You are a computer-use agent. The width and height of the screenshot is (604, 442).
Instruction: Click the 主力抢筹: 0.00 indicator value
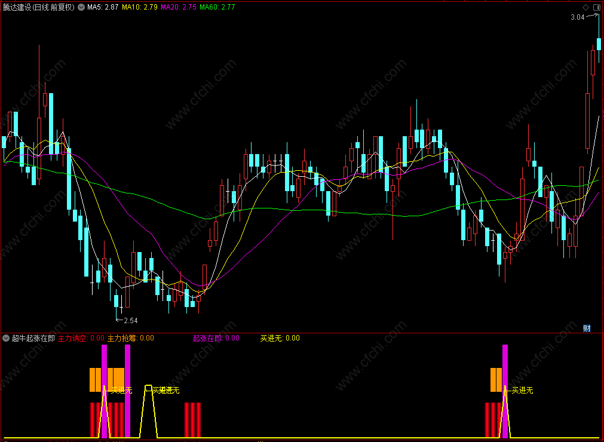[x=131, y=338]
